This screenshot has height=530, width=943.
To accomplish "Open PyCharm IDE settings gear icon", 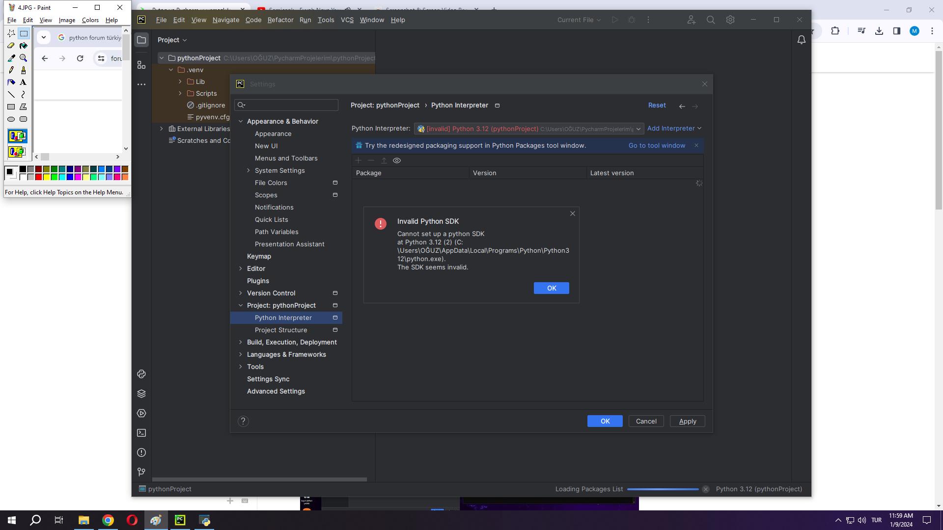I will (x=730, y=20).
